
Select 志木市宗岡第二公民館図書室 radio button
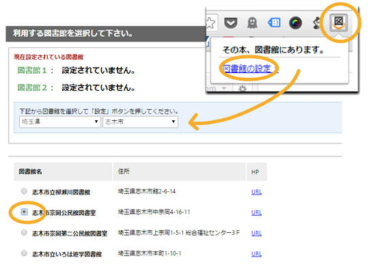coord(24,232)
